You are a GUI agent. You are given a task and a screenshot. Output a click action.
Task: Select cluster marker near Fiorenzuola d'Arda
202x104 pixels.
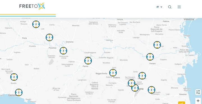coord(63,51)
